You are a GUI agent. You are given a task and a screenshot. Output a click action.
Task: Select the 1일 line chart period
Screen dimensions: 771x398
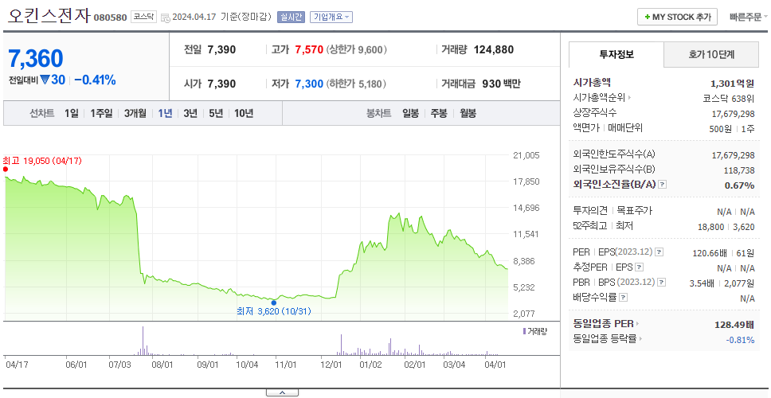72,114
